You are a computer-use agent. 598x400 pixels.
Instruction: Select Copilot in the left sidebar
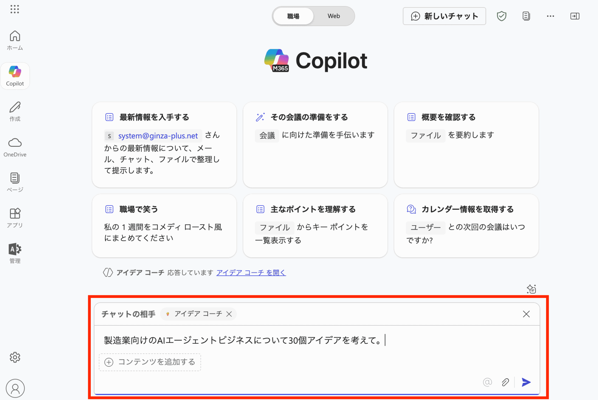15,76
